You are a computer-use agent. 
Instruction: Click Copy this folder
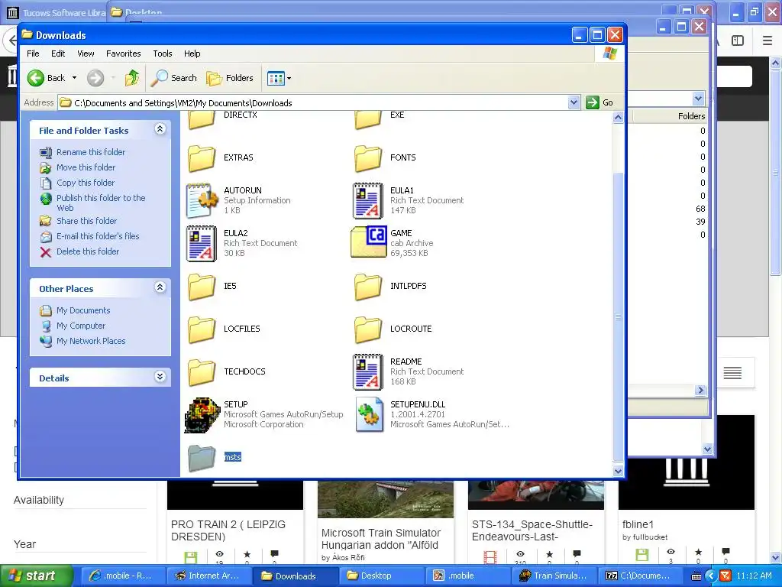click(86, 183)
